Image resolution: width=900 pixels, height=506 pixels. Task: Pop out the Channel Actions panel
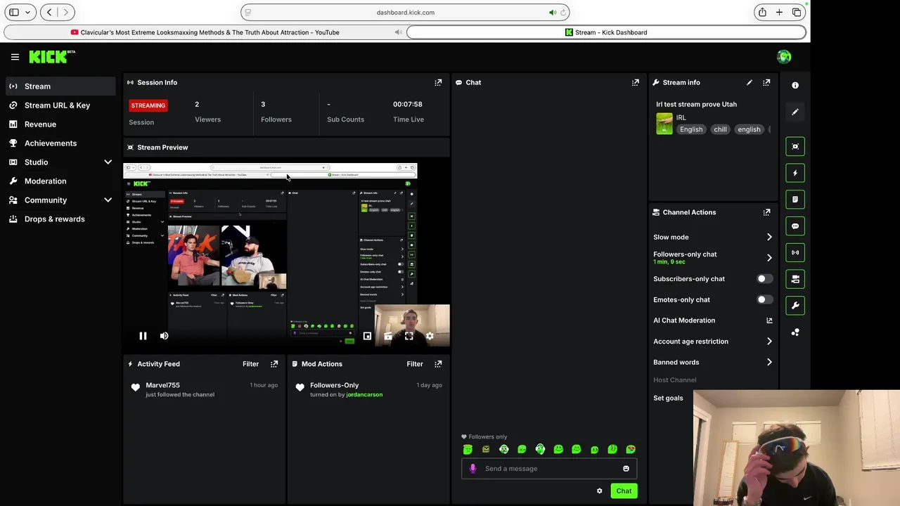[766, 212]
